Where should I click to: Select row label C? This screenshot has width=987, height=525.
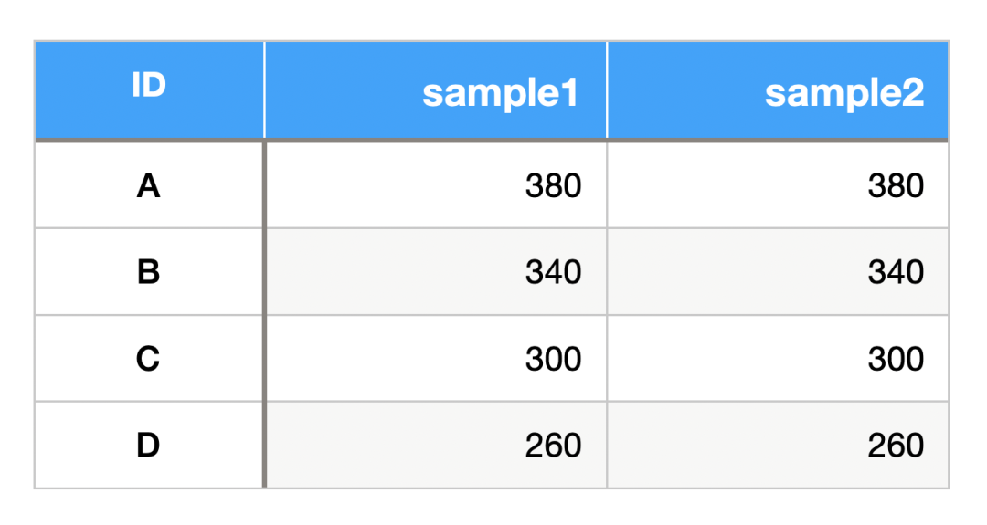[148, 359]
